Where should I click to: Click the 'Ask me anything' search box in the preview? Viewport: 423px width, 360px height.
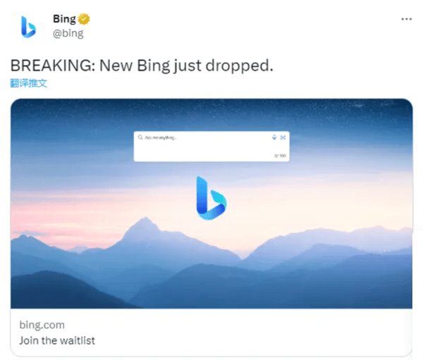pos(211,147)
